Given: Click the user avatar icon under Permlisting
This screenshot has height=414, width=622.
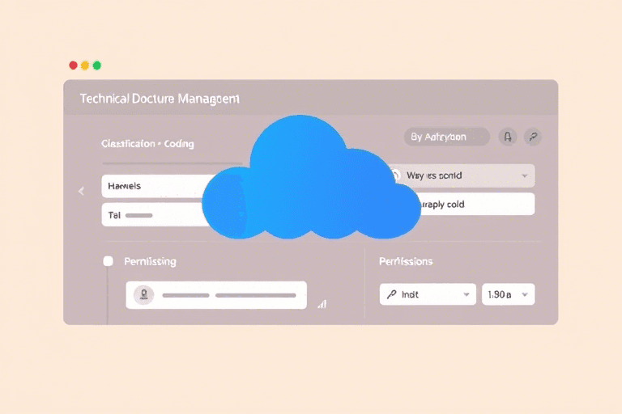Looking at the screenshot, I should point(143,295).
